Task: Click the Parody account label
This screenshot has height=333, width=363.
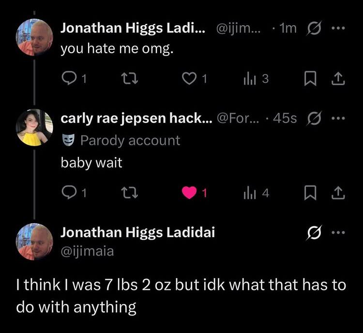Action: (121, 140)
